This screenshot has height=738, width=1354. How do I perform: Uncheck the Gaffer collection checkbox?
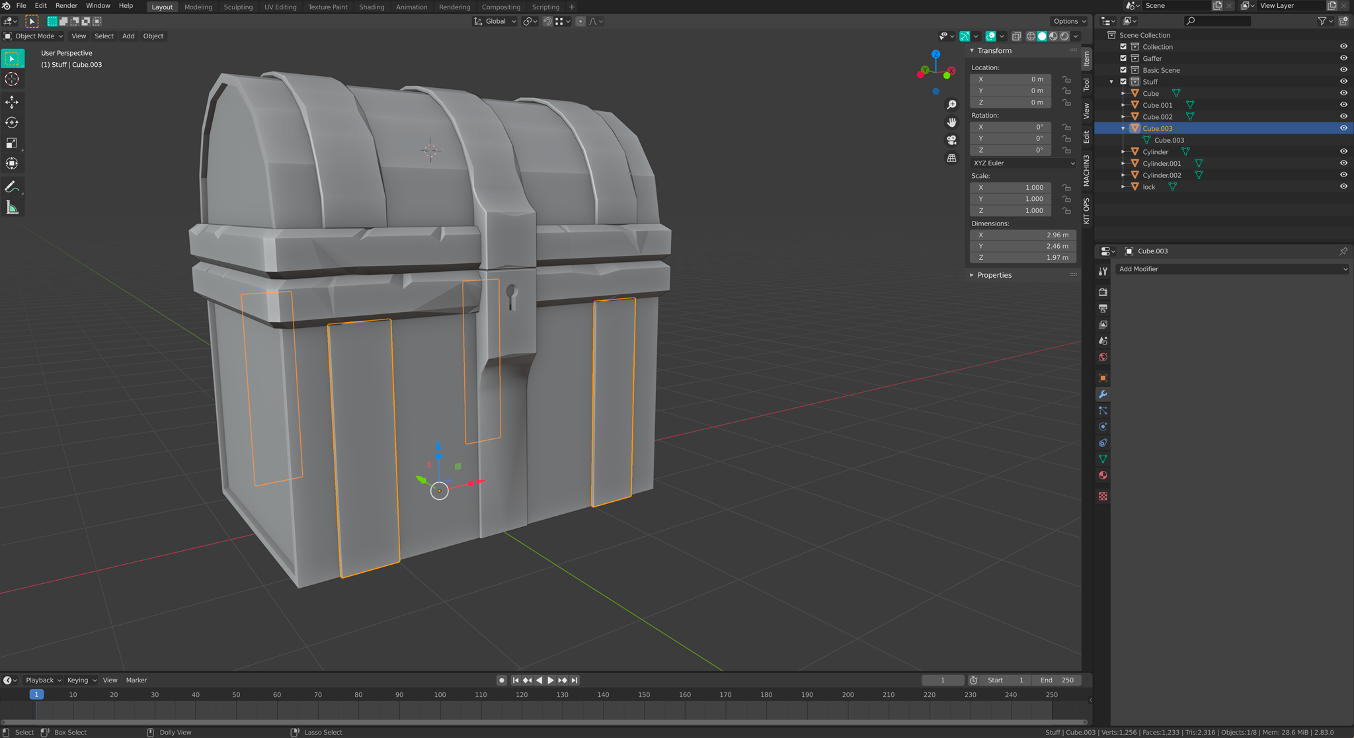click(1123, 58)
